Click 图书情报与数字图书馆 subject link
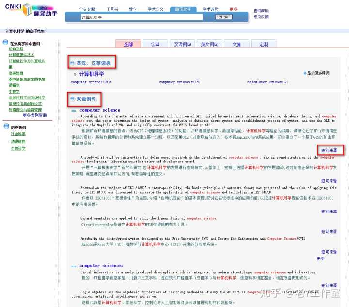This screenshot has width=349, height=307. 27,79
